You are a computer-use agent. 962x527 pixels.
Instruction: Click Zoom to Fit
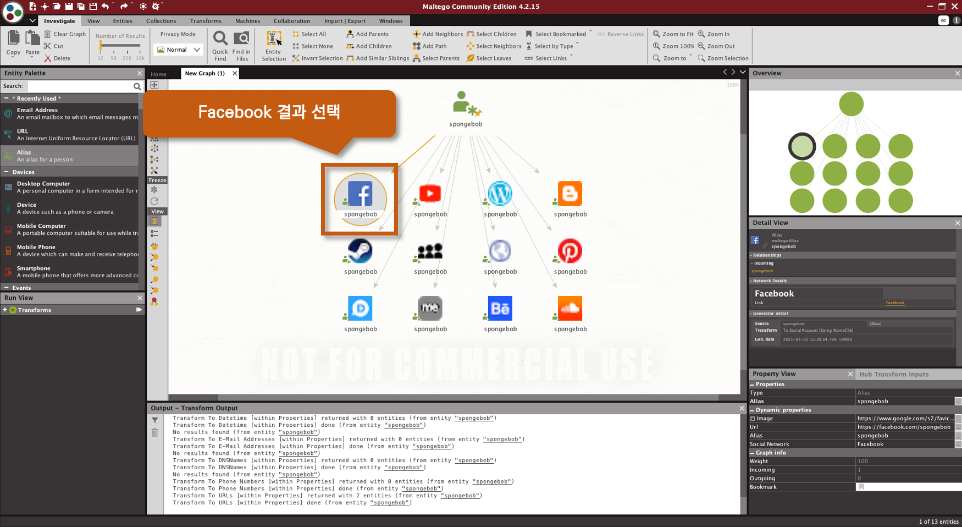pos(673,34)
